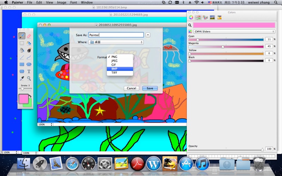
Task: Open System Preferences gear in Dock
Action: click(x=105, y=164)
